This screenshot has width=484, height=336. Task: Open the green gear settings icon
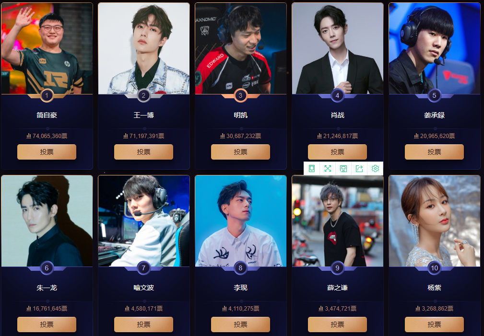375,168
